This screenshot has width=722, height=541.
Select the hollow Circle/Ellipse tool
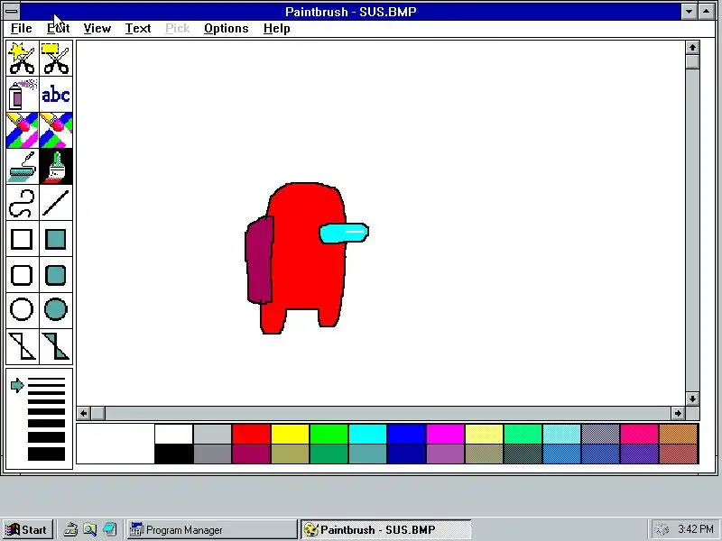coord(22,309)
